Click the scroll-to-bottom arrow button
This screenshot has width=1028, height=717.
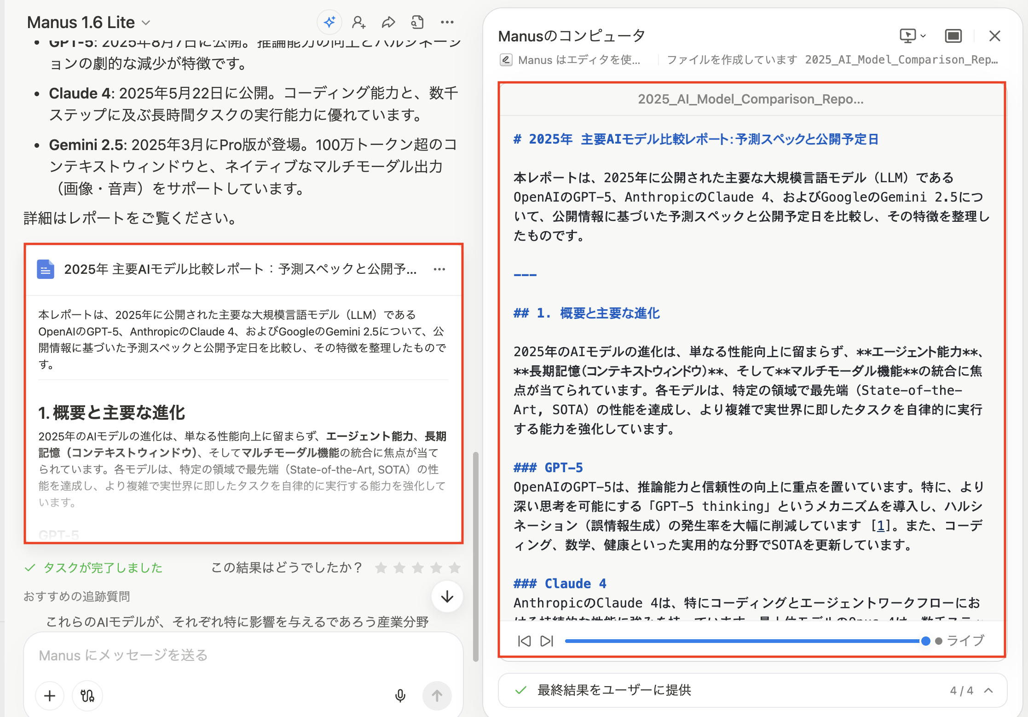coord(447,597)
